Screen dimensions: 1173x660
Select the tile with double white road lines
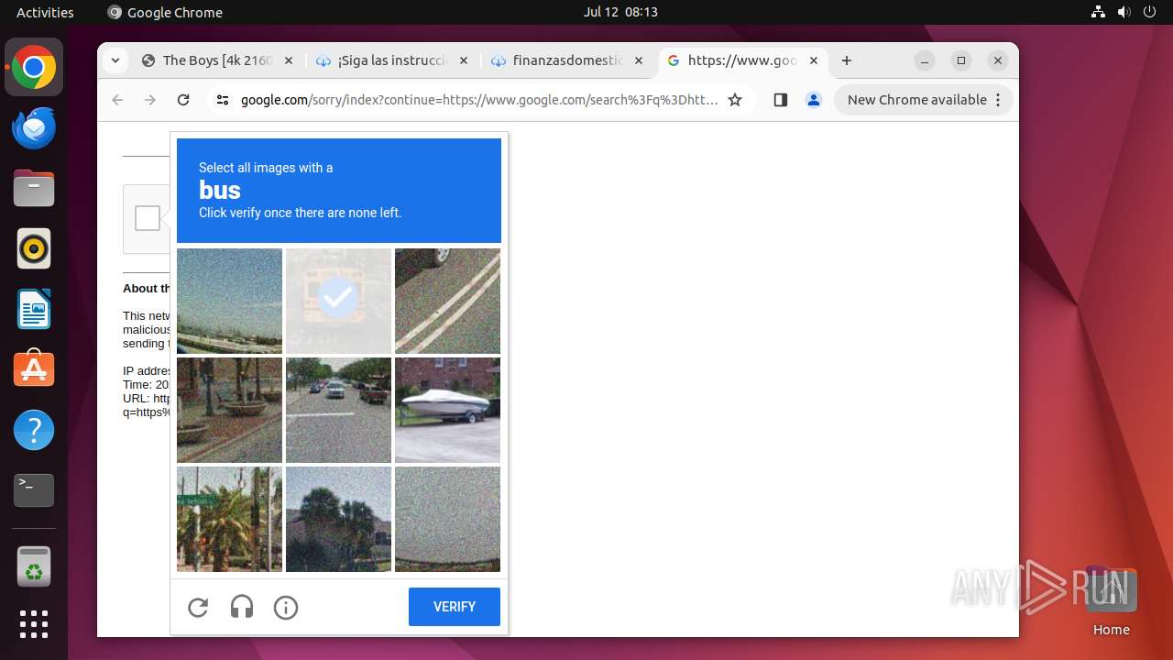tap(447, 301)
